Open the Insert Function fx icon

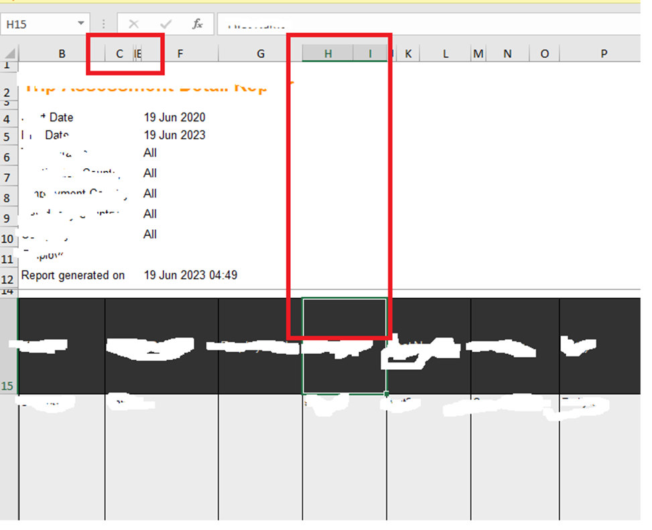tap(197, 24)
